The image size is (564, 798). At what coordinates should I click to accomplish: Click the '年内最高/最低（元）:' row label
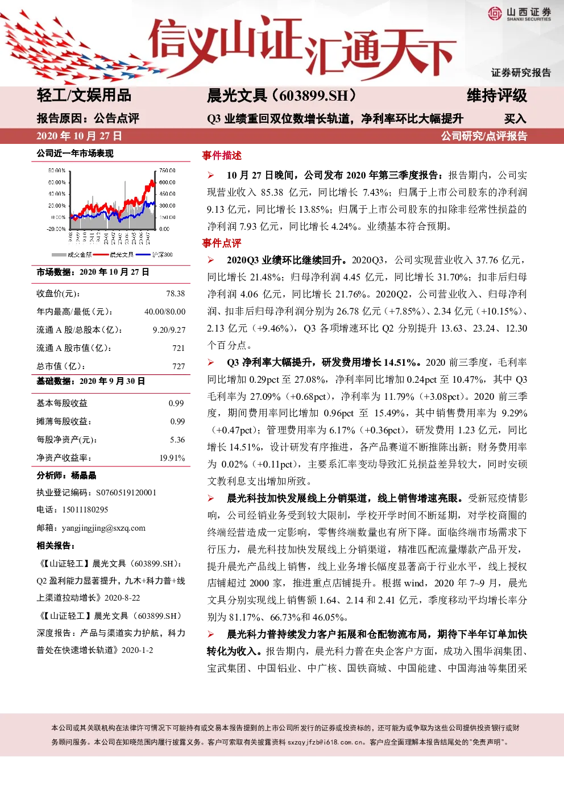(x=74, y=312)
